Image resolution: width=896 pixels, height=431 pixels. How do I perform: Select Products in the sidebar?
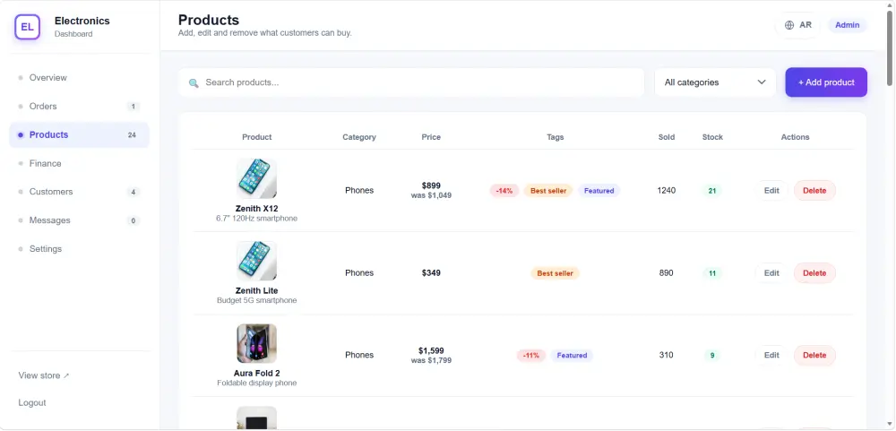pyautogui.click(x=79, y=135)
